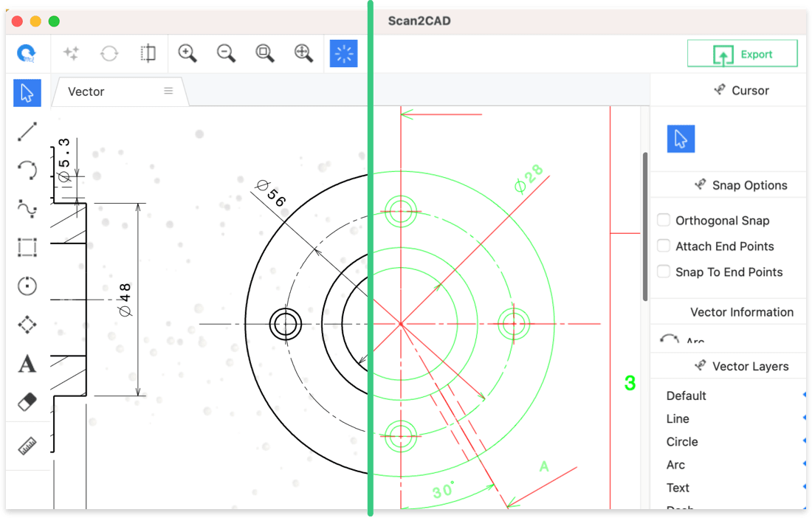Click the Export button
Viewport: 812px width, 518px height.
point(742,52)
